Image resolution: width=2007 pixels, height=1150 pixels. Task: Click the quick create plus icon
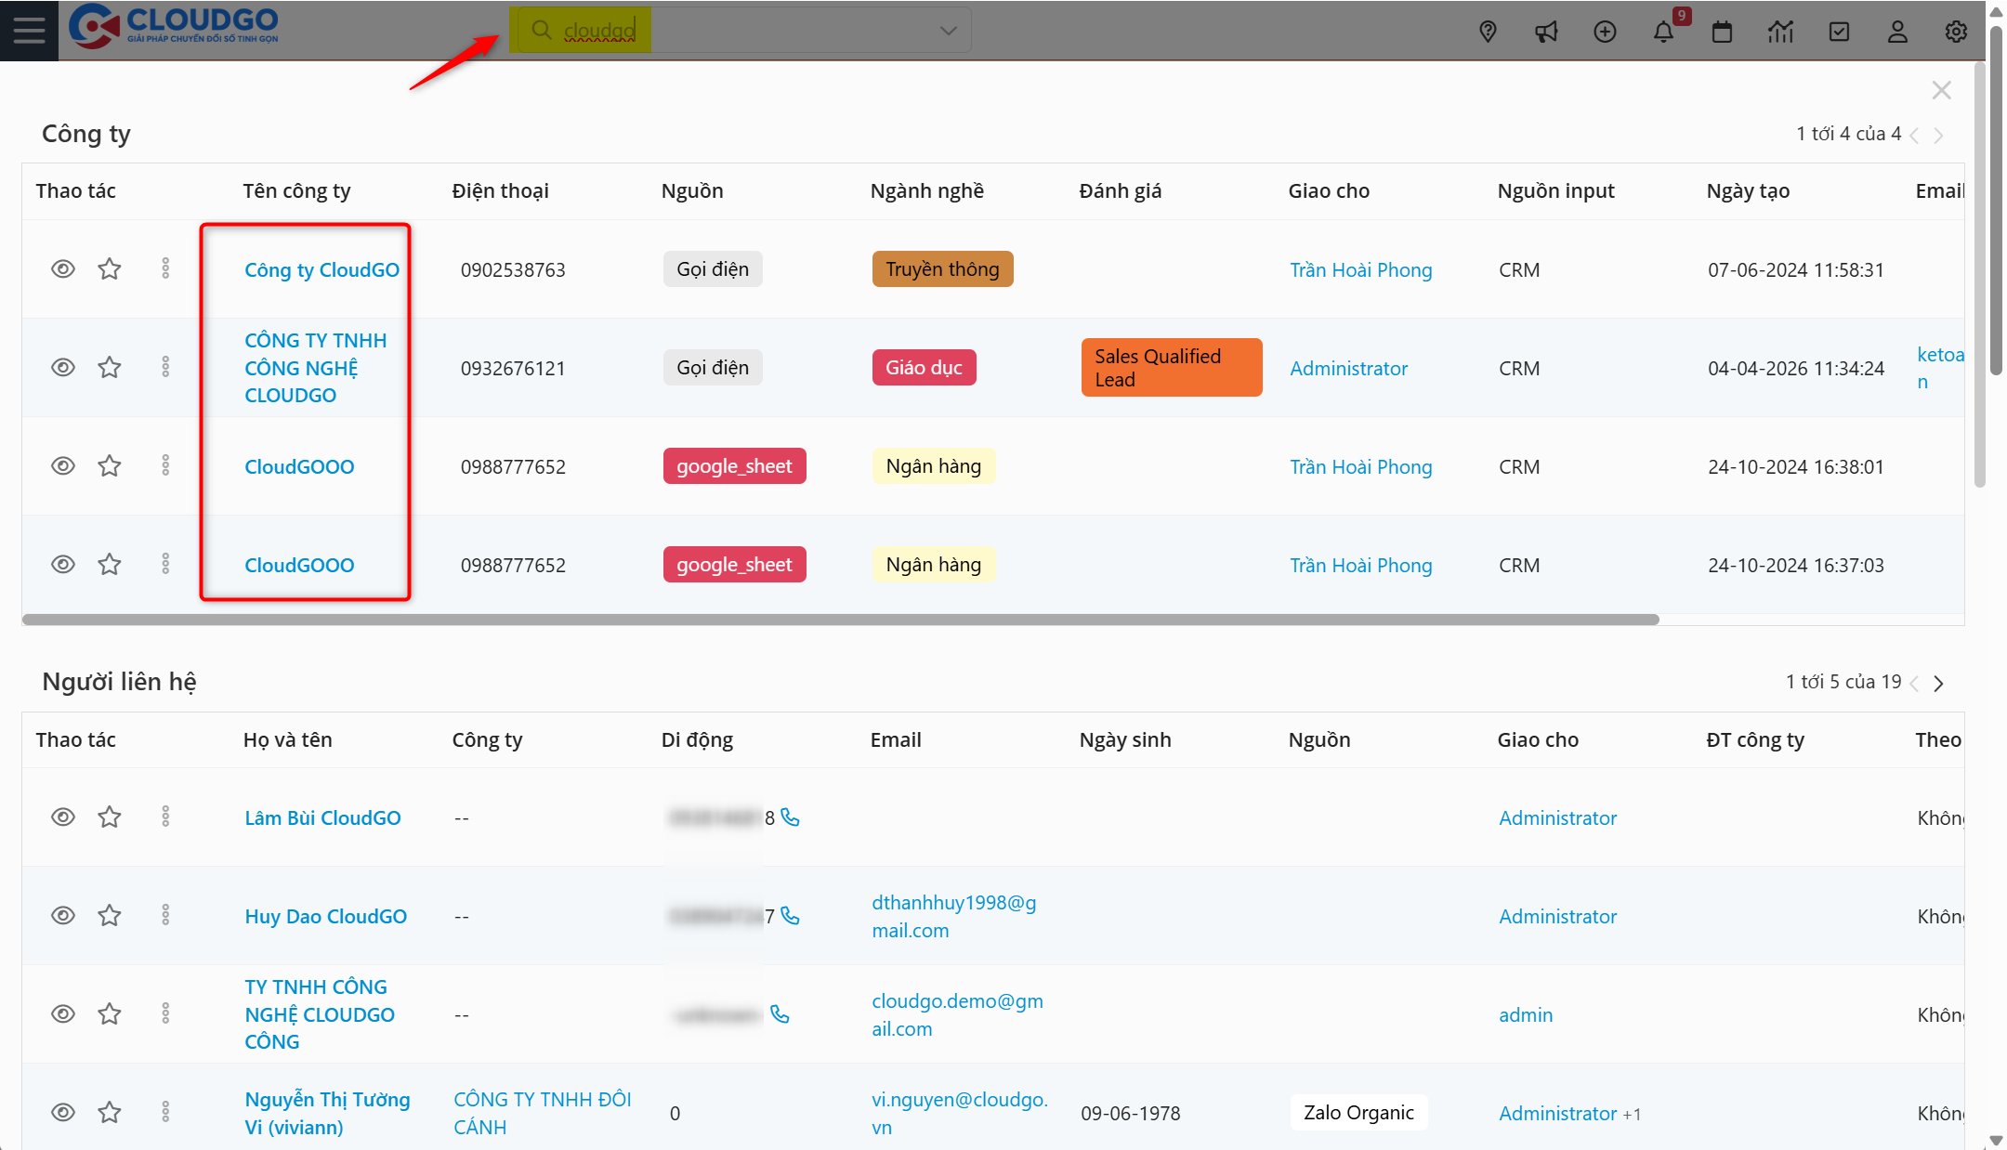pyautogui.click(x=1605, y=32)
